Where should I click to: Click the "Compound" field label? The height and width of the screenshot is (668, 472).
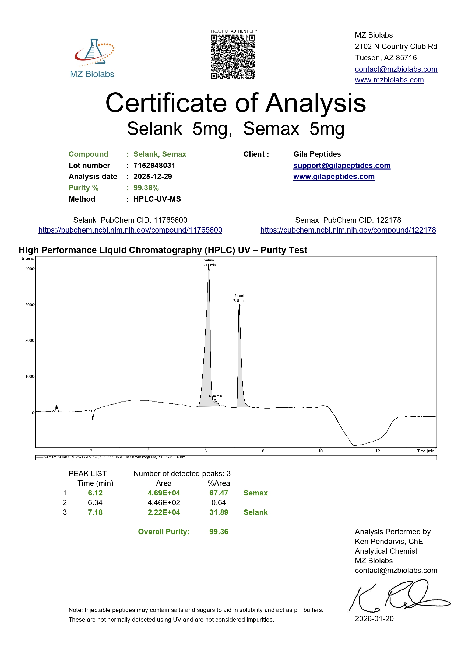pos(89,154)
